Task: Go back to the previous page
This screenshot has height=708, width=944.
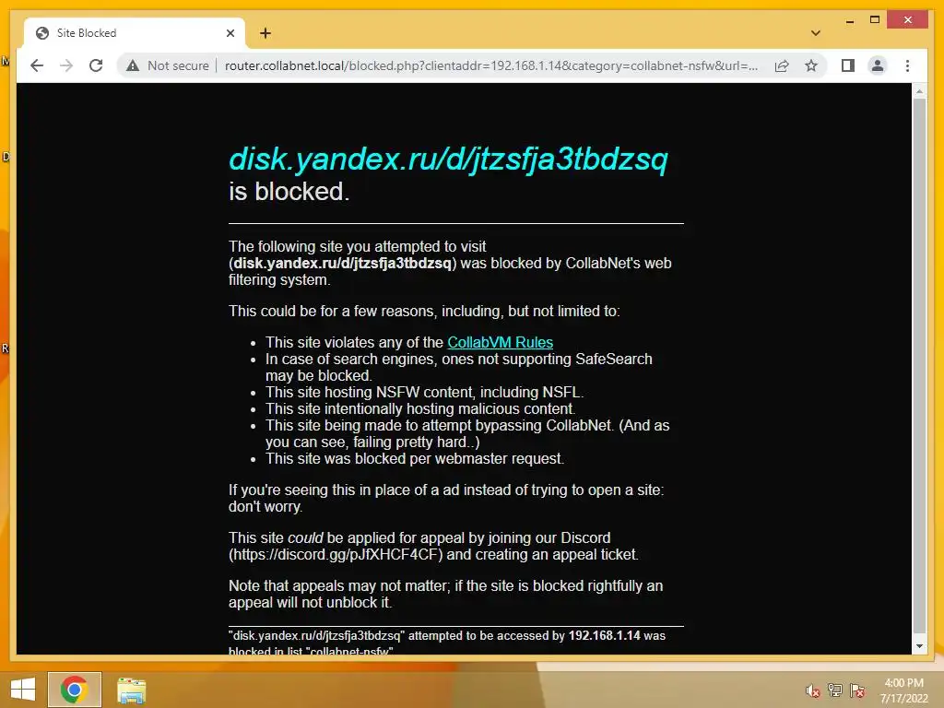Action: [x=37, y=65]
